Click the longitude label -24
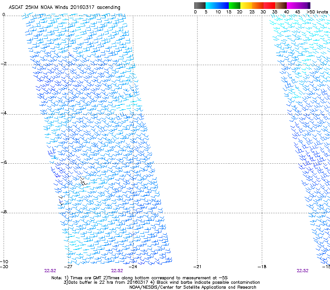Screen dimensions: 330x290 133,267
